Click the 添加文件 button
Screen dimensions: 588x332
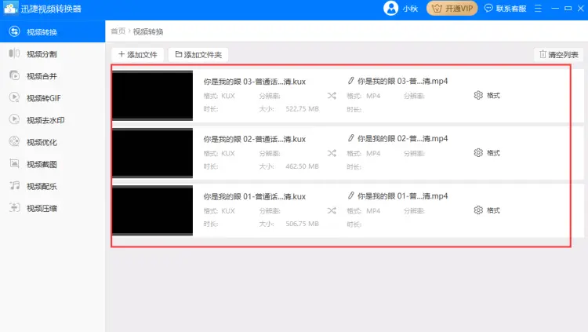[138, 54]
